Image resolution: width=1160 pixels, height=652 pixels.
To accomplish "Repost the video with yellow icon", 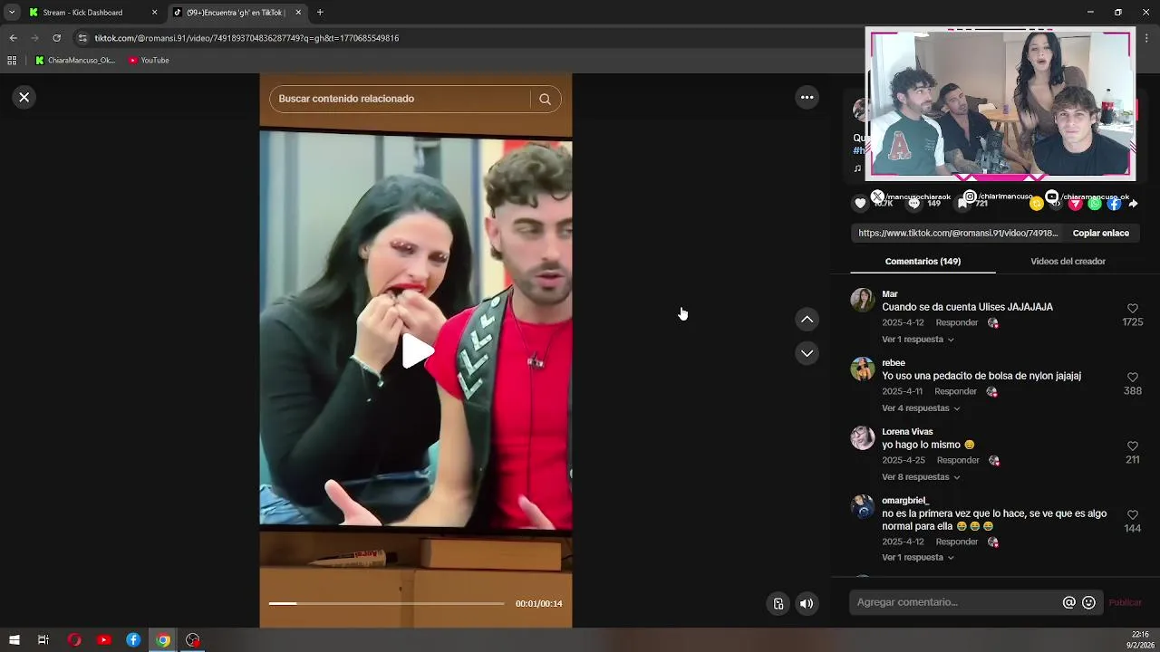I will (1036, 204).
